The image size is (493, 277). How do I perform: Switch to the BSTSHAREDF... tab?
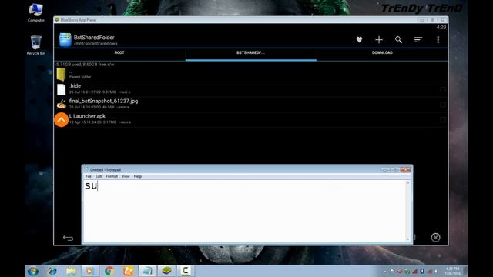coord(250,53)
